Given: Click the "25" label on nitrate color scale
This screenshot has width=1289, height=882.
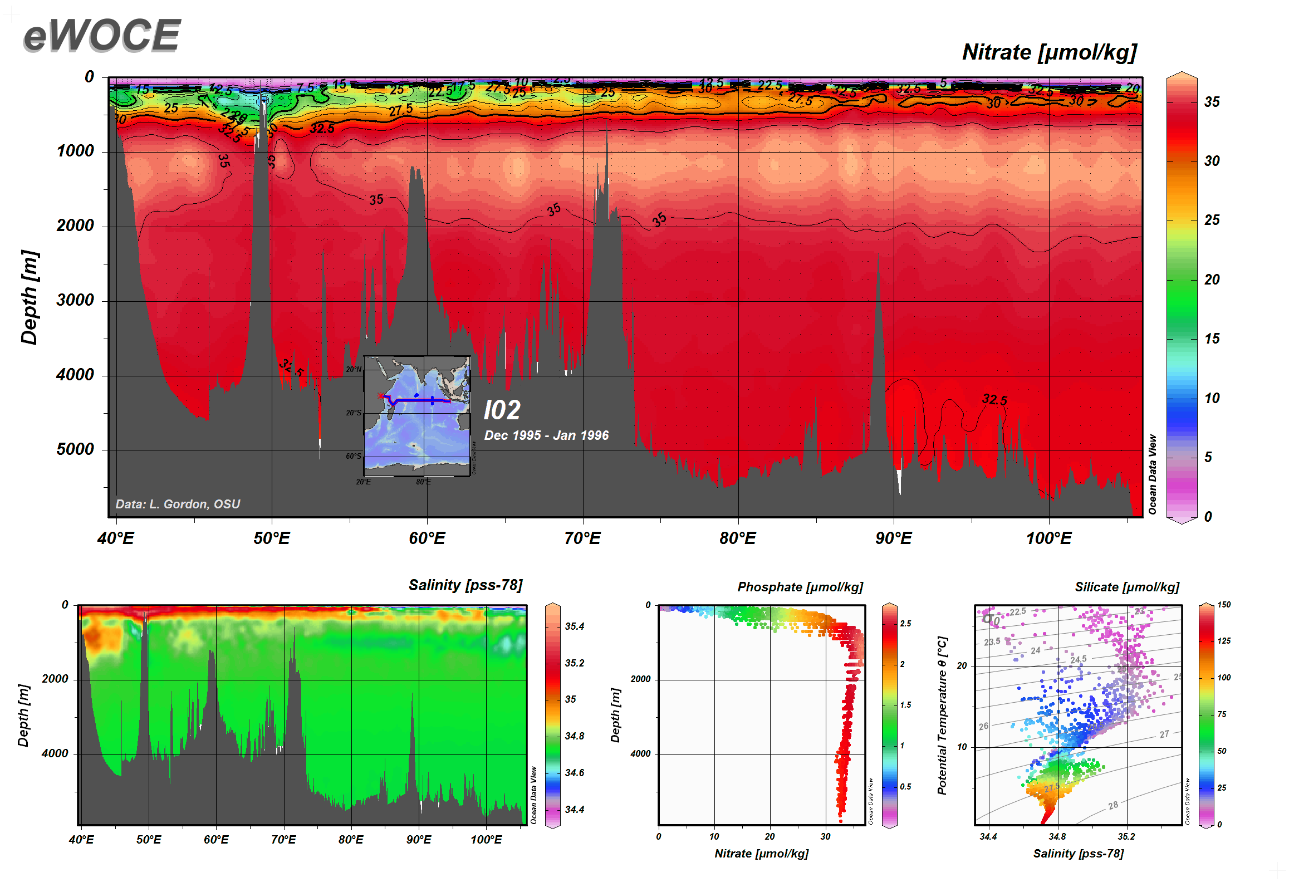Looking at the screenshot, I should tap(1212, 220).
